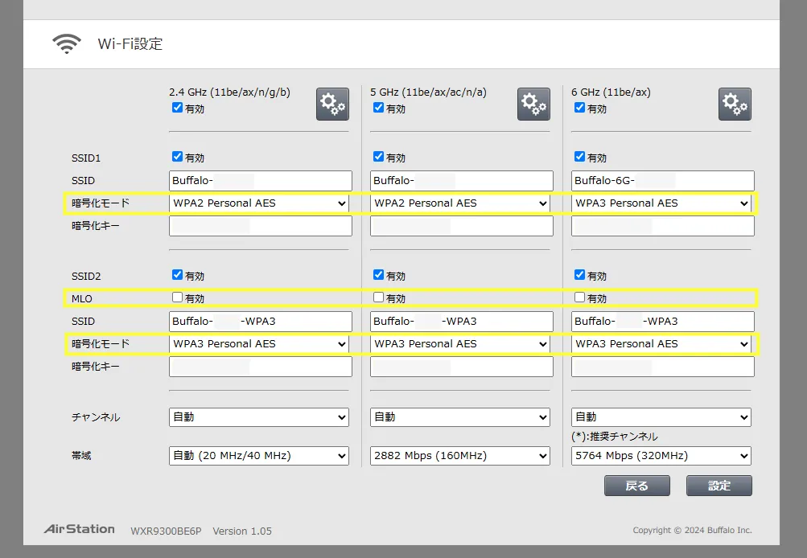Click the Copyright © 2024 Buffalo Inc. text

tap(692, 530)
